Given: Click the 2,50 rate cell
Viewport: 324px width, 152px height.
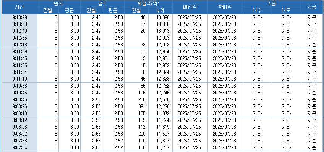Looking at the screenshot, I should (91, 100).
